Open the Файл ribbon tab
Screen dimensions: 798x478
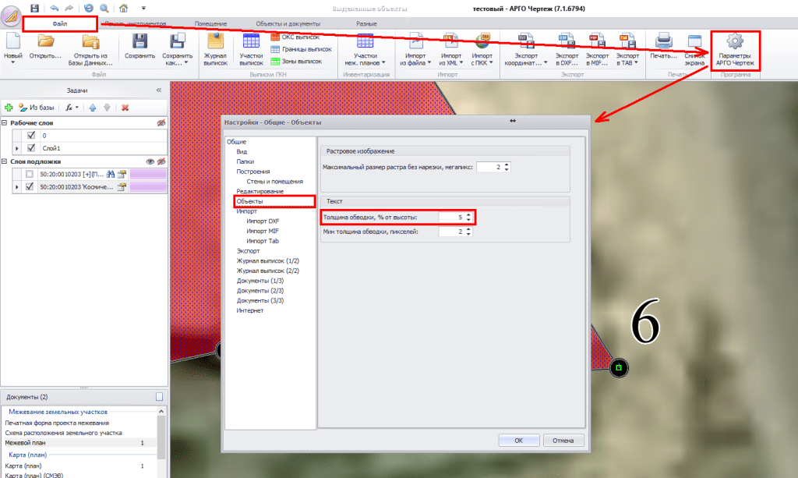(x=60, y=24)
